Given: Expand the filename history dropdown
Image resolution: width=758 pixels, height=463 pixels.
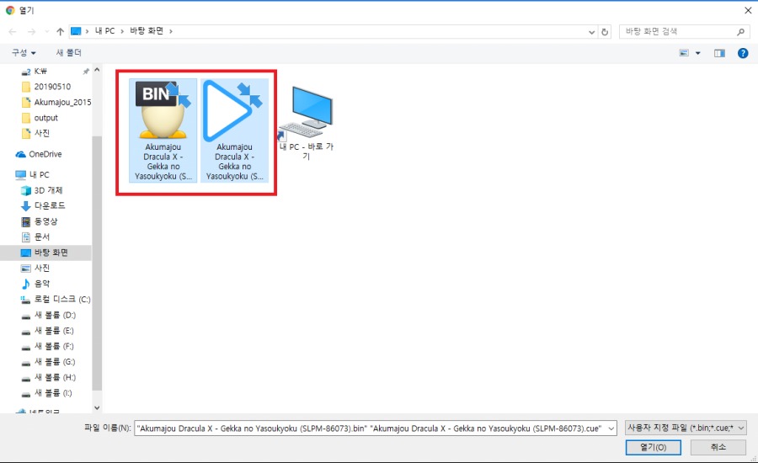Looking at the screenshot, I should (611, 428).
